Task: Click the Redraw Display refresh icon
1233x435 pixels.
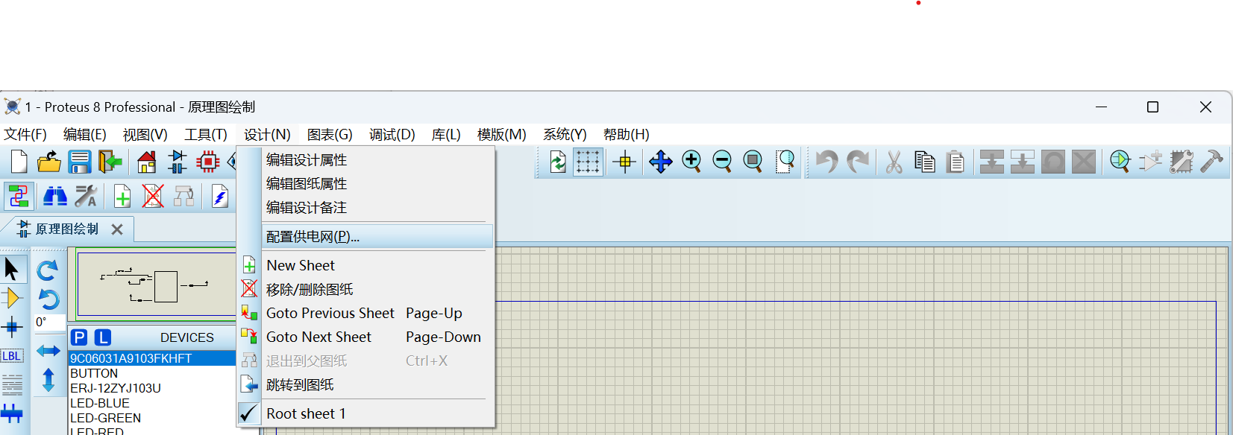Action: (x=557, y=161)
